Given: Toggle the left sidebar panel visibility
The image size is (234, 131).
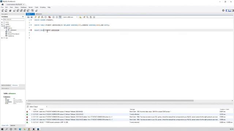Looking at the screenshot, I should (x=227, y=11).
